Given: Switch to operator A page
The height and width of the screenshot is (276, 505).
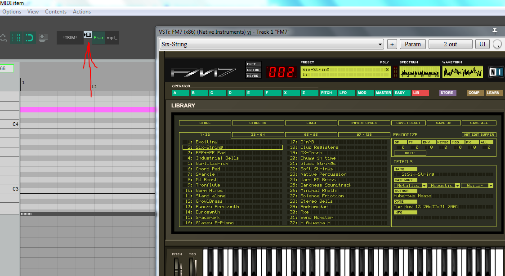Looking at the screenshot, I should (x=181, y=93).
